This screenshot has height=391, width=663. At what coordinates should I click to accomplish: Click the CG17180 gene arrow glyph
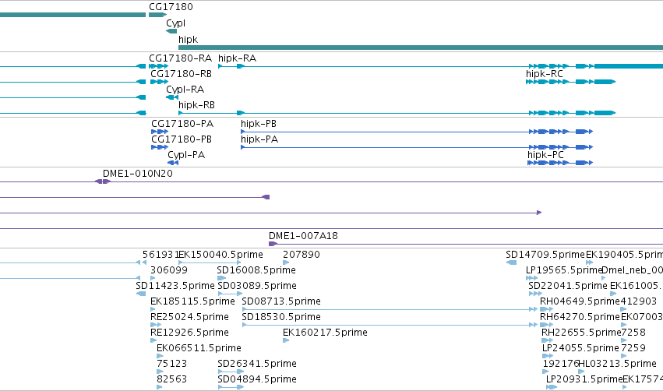(157, 15)
